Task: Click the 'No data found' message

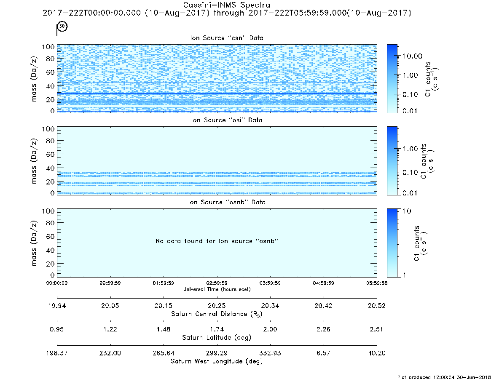Action: pos(217,241)
